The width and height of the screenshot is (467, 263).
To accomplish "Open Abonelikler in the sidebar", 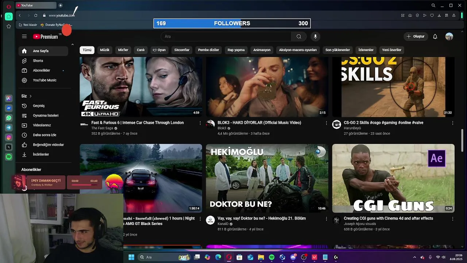I will click(43, 70).
